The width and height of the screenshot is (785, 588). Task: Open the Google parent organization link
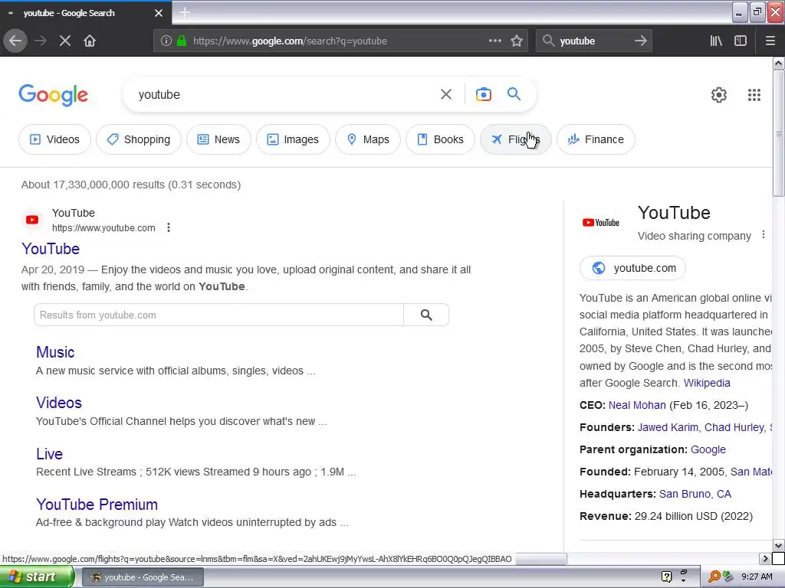(x=708, y=449)
